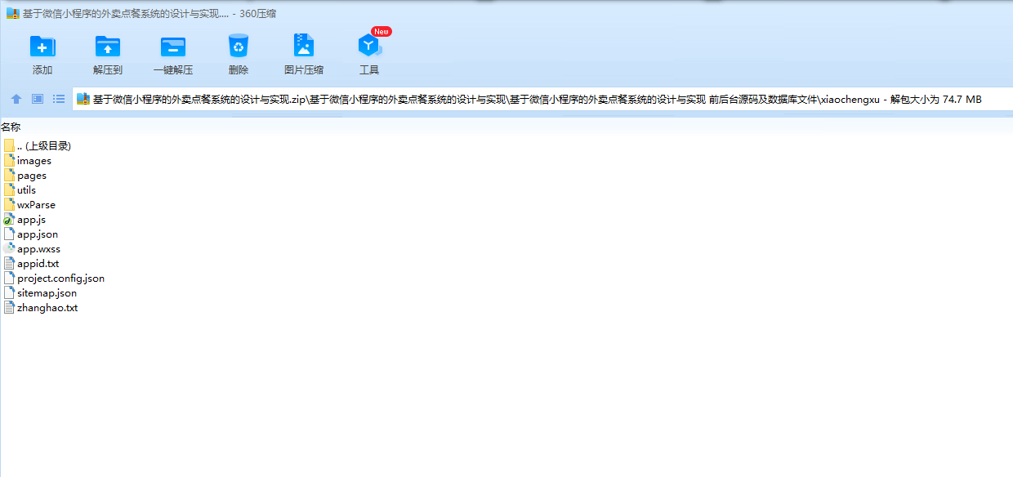Click the archive icon in the path bar
The image size is (1013, 477).
click(x=83, y=99)
